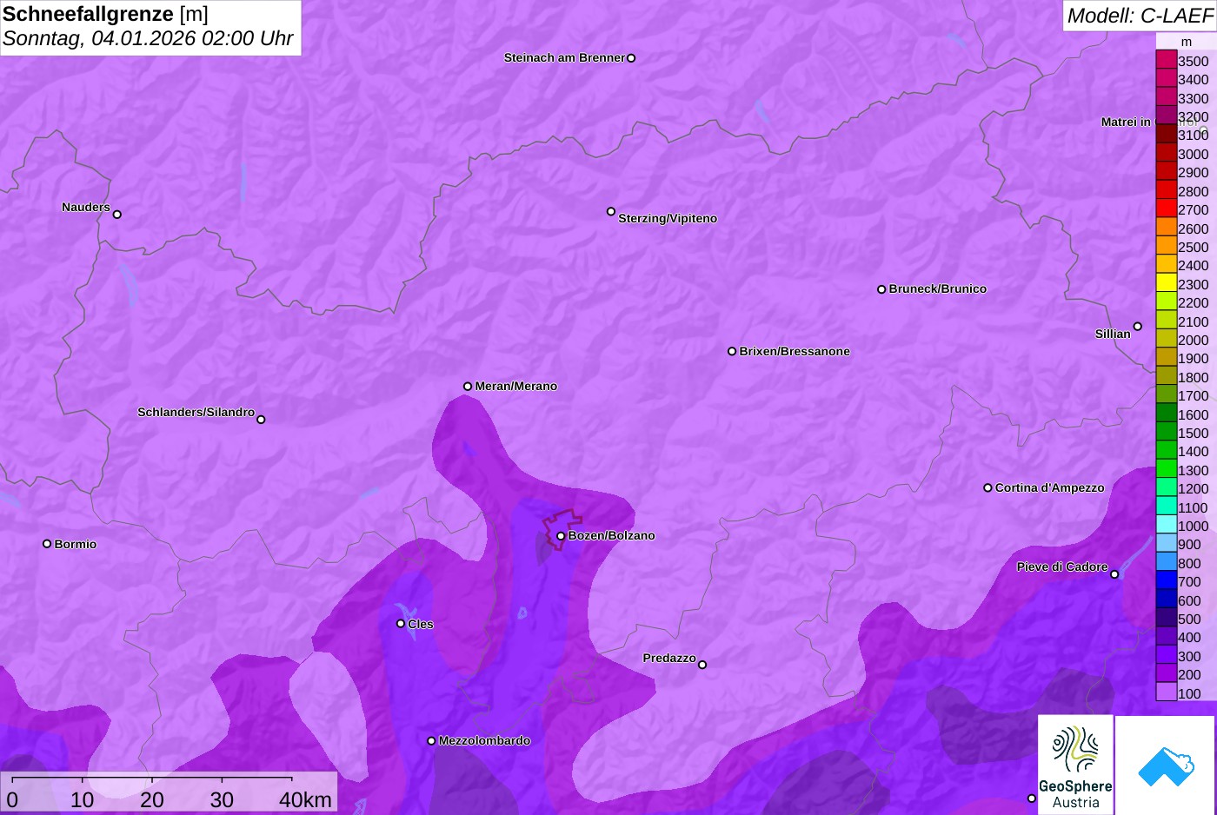This screenshot has width=1217, height=815.
Task: Pick the 1000 m cyan legend swatch
Action: [x=1166, y=525]
